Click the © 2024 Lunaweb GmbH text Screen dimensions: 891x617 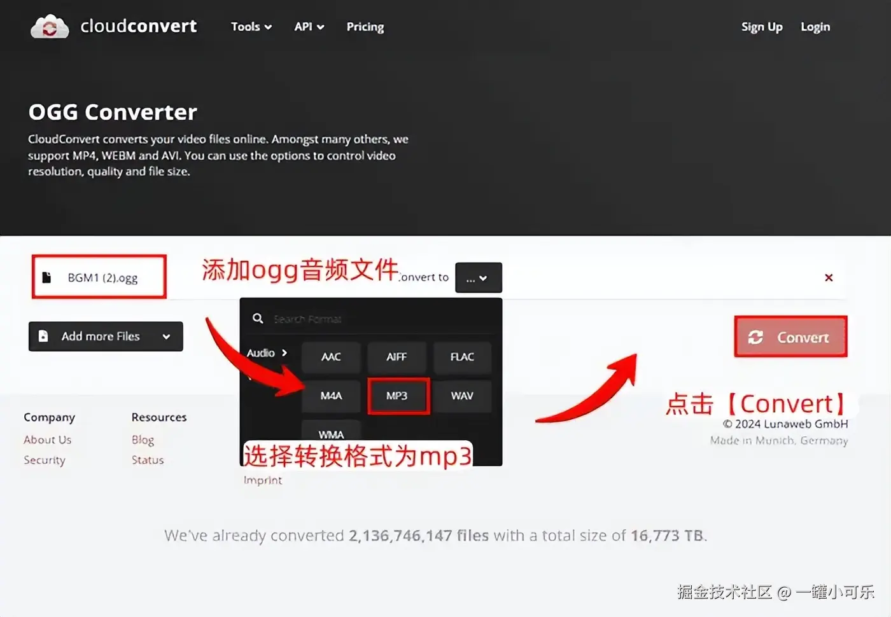coord(785,424)
